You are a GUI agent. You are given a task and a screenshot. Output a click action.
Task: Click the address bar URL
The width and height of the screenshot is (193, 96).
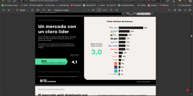click(x=91, y=1)
